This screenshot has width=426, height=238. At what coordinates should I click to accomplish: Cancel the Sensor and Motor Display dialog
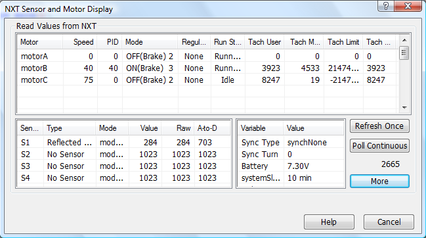coord(389,222)
